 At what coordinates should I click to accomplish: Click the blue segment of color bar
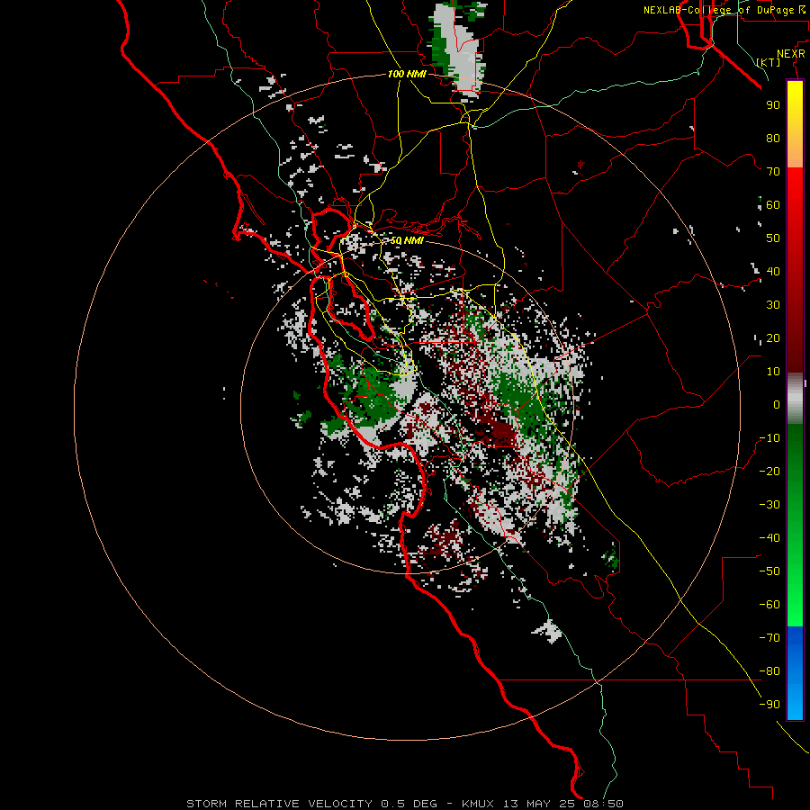(795, 671)
